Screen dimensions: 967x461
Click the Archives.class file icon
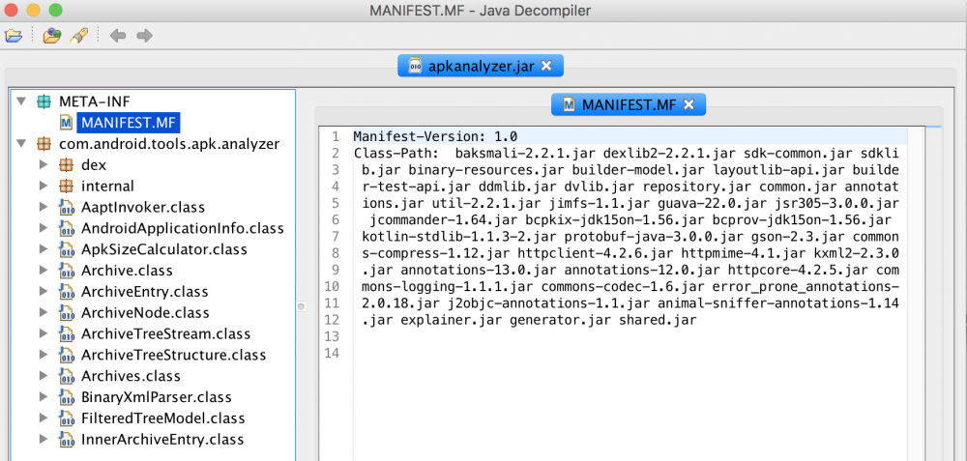click(x=66, y=375)
